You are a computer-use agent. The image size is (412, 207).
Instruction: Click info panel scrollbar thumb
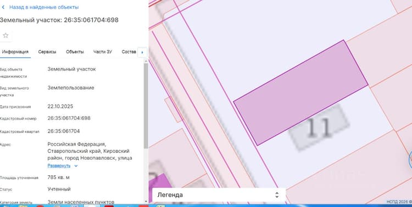(x=146, y=106)
